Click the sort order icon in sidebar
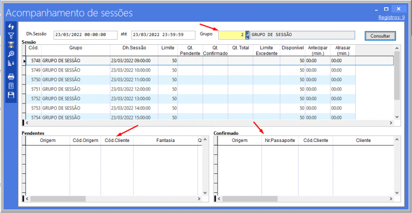 11,63
